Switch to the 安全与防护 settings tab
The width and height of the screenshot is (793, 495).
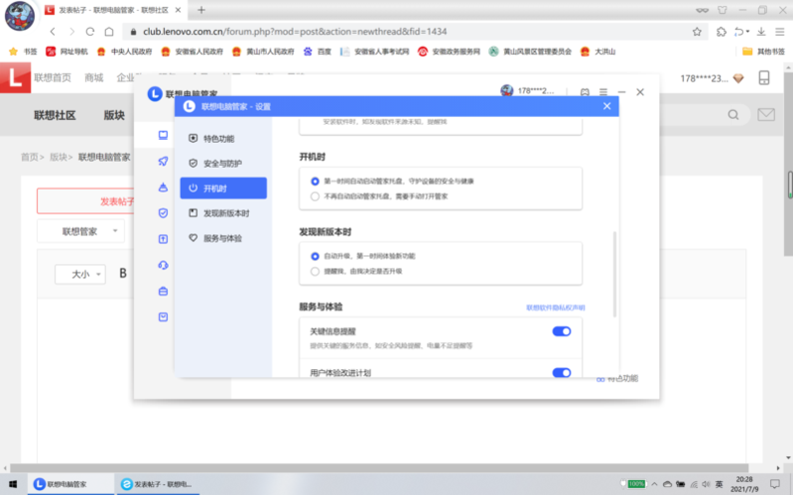(221, 163)
